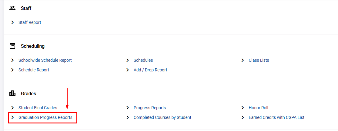This screenshot has height=131, width=338.
Task: Click chevron beside Add / Drop Report
Action: pos(128,70)
